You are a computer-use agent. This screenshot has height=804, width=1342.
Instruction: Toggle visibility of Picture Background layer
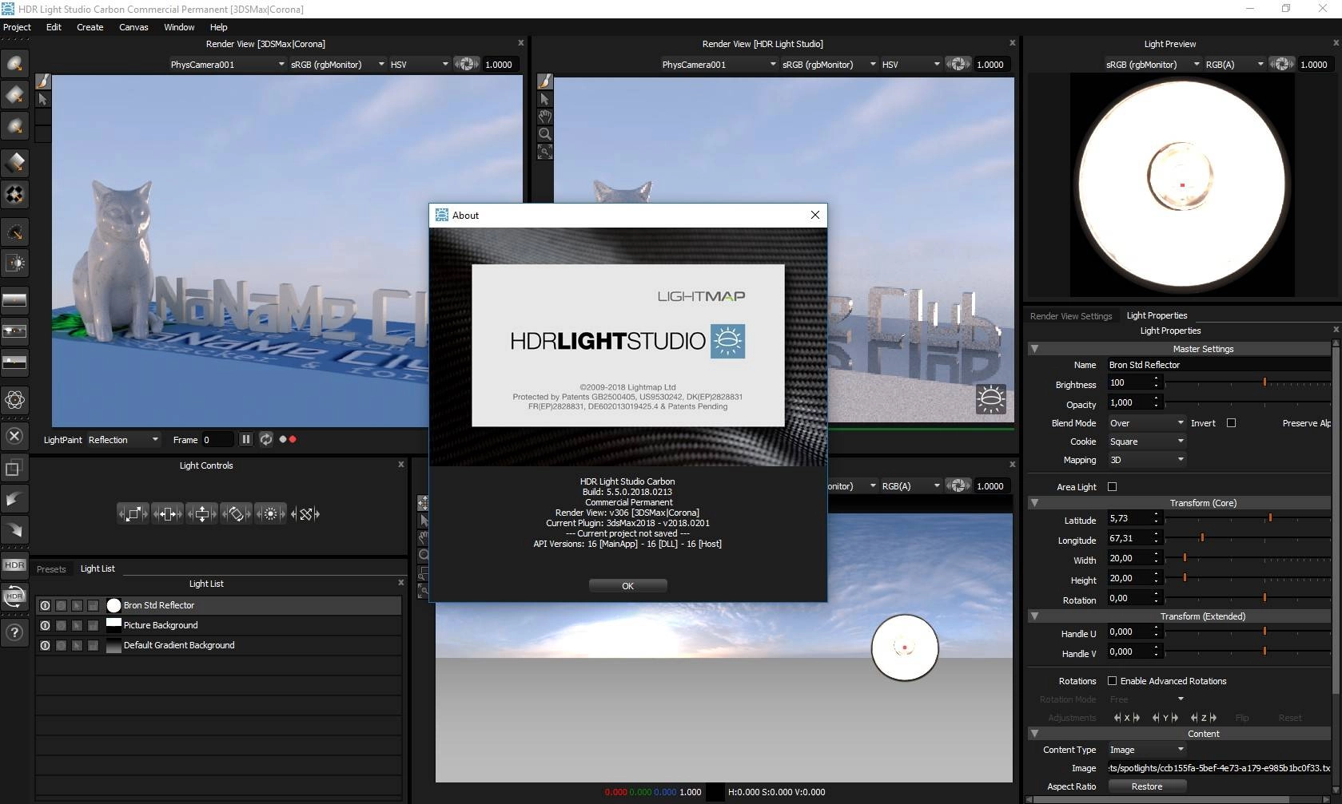click(45, 625)
